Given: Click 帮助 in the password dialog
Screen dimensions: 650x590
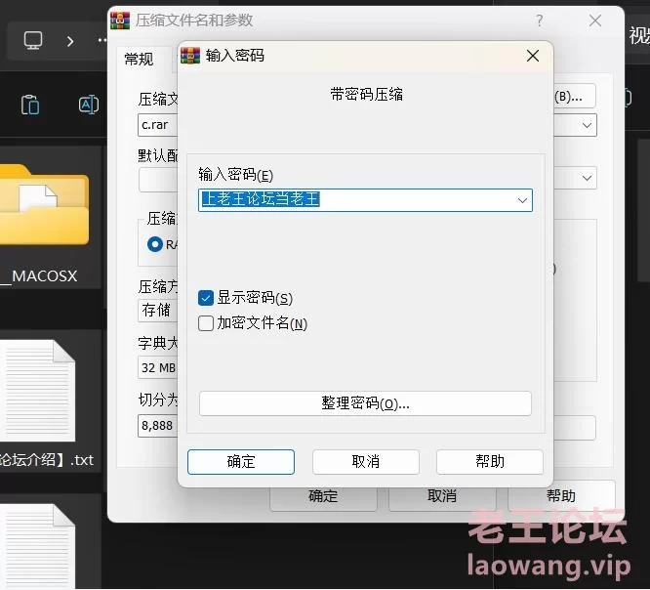Looking at the screenshot, I should [x=490, y=462].
